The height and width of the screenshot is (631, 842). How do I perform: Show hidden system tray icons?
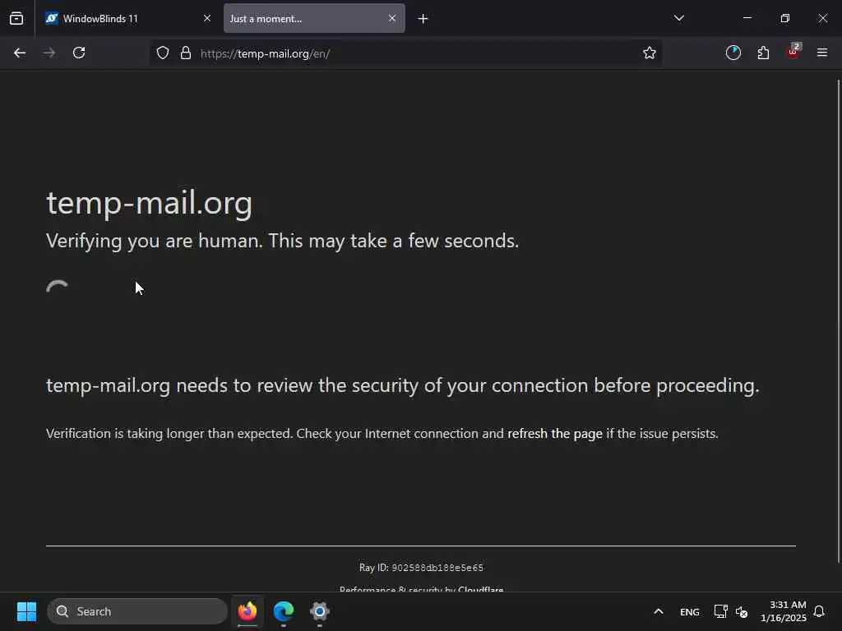(x=659, y=611)
